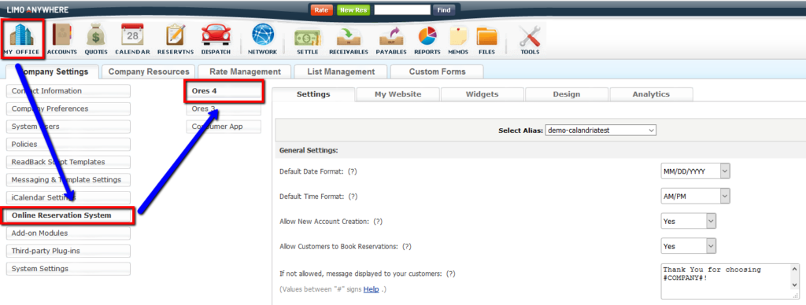The height and width of the screenshot is (305, 806).
Task: Click the orange Rate button
Action: [x=321, y=9]
